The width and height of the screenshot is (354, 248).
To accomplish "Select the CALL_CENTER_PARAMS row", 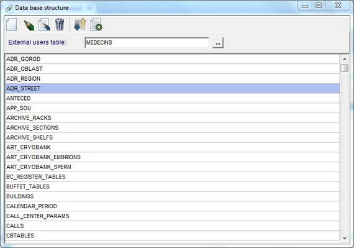I will [172, 216].
